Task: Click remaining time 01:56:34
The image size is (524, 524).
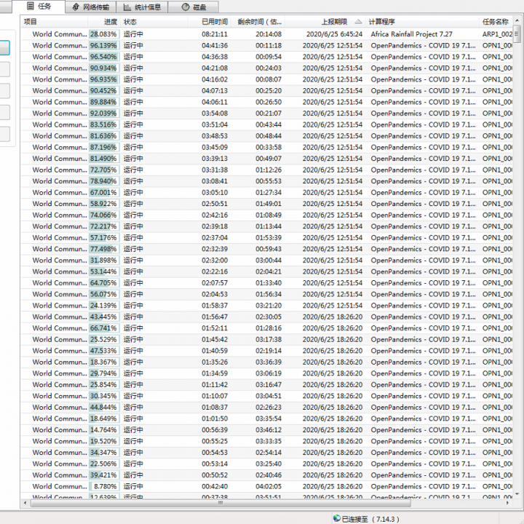Action: [x=269, y=295]
